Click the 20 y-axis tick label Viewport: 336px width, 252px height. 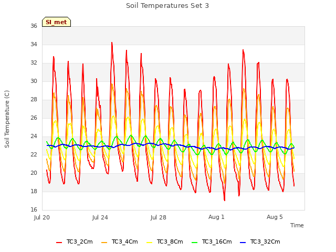[34, 173]
